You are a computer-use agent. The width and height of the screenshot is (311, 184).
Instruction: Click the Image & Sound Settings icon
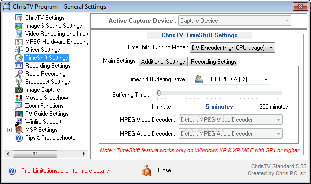pyautogui.click(x=19, y=26)
